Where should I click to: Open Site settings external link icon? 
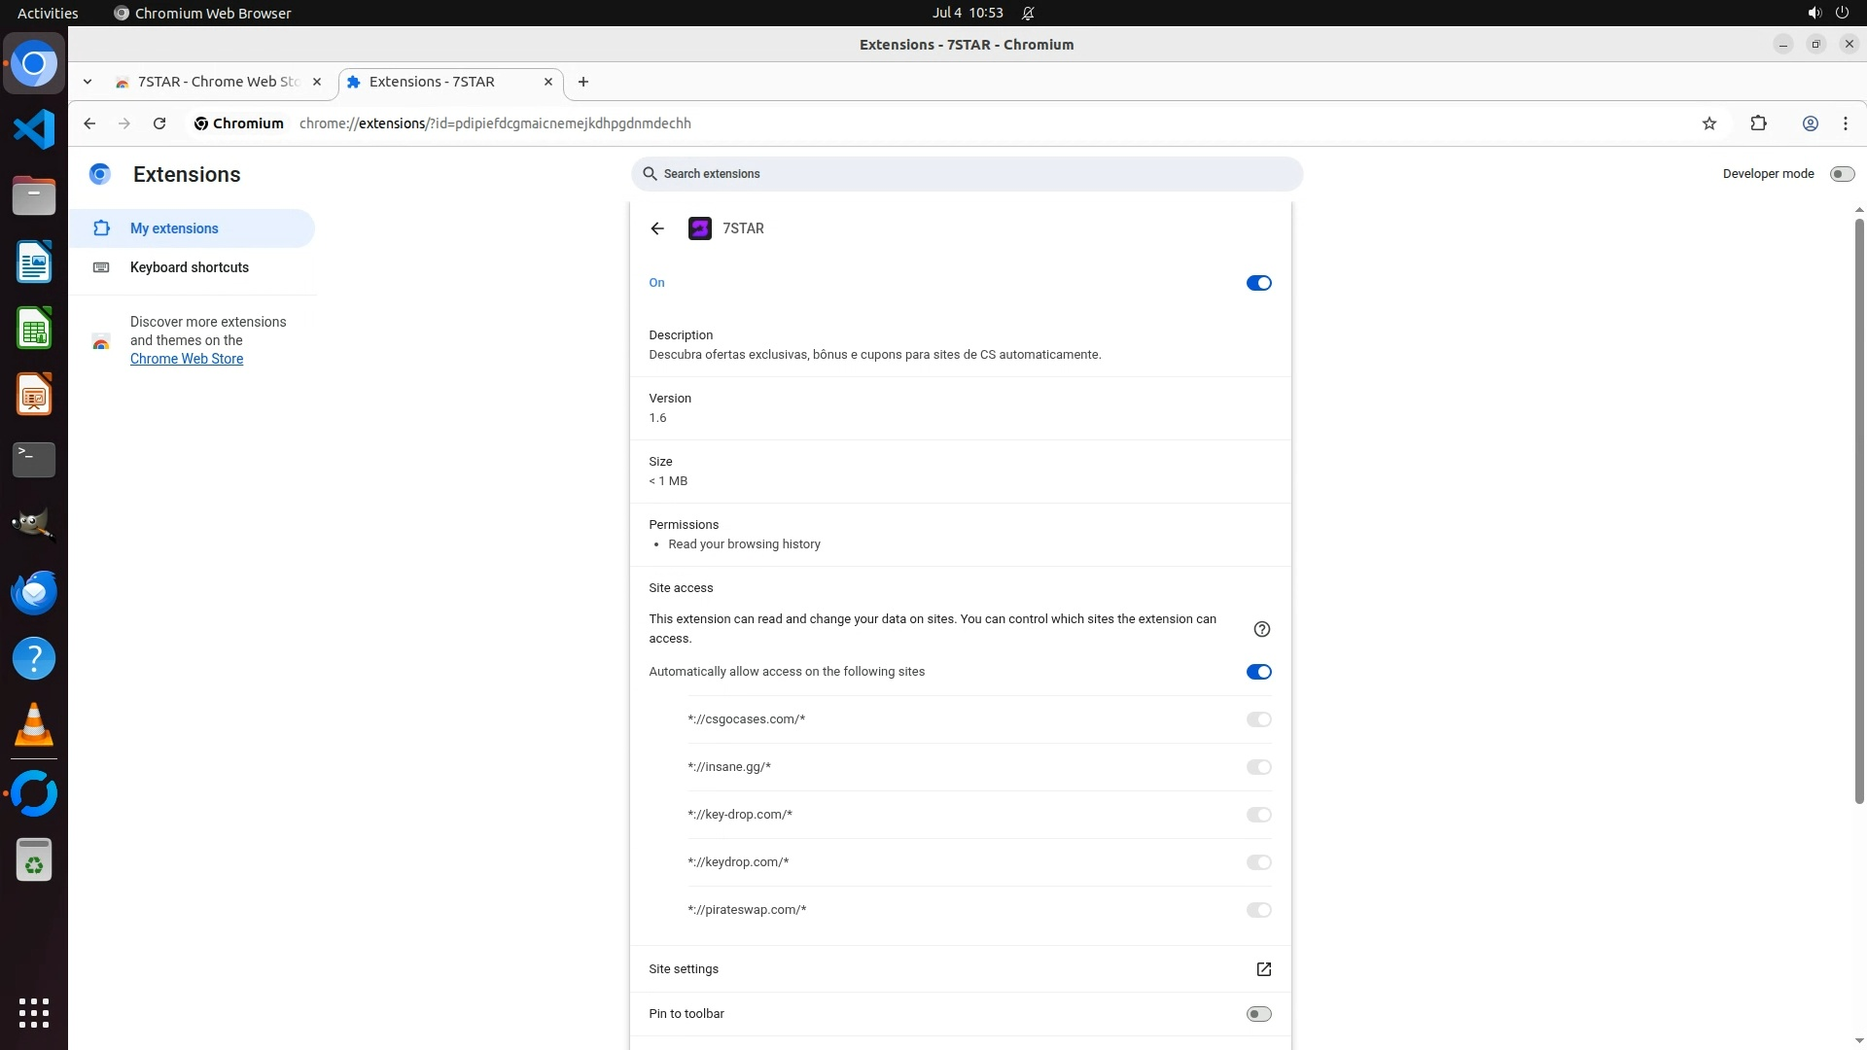coord(1263,969)
